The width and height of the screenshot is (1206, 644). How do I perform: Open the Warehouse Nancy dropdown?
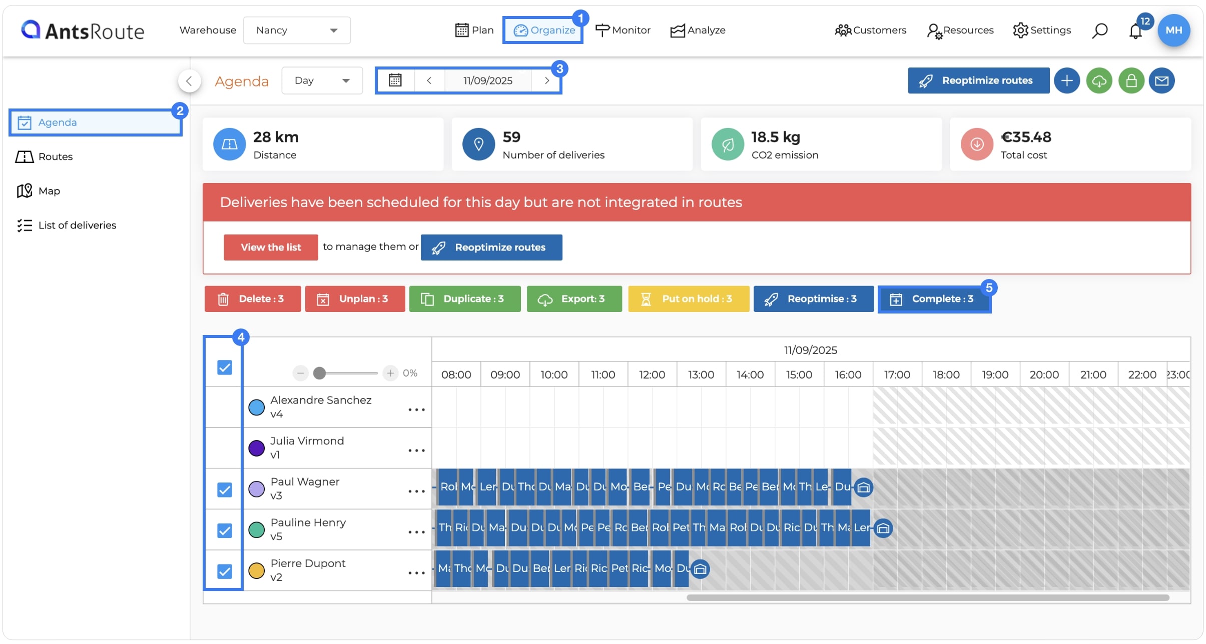tap(297, 30)
